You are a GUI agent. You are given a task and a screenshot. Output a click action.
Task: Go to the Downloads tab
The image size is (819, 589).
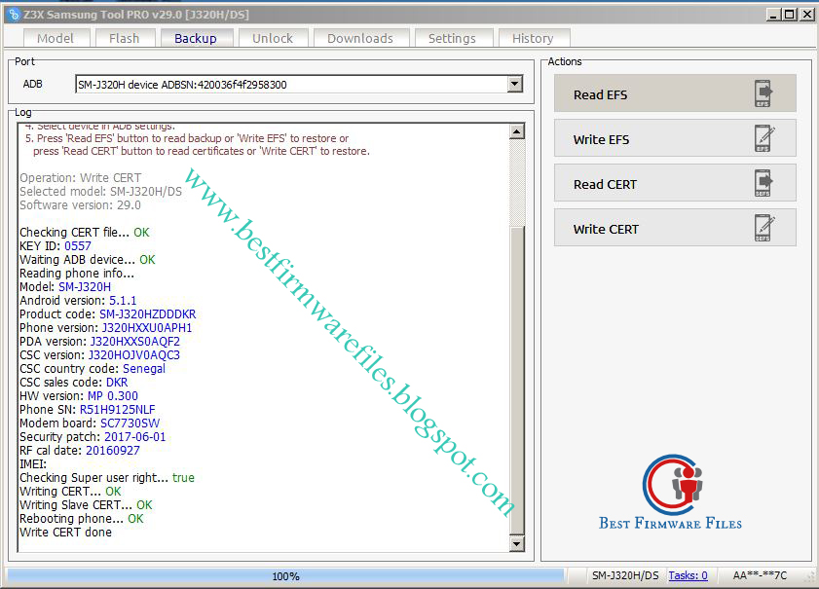[x=360, y=39]
